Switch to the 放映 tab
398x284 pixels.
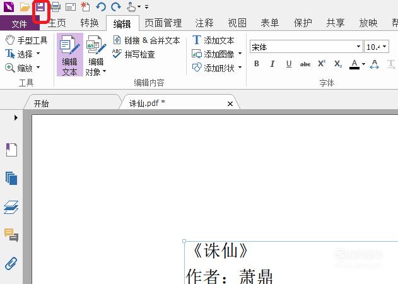(x=368, y=23)
